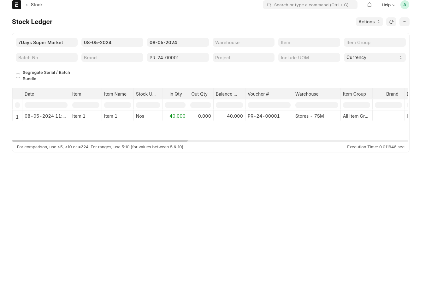
Task: Click the Batch No filter field
Action: tap(46, 57)
